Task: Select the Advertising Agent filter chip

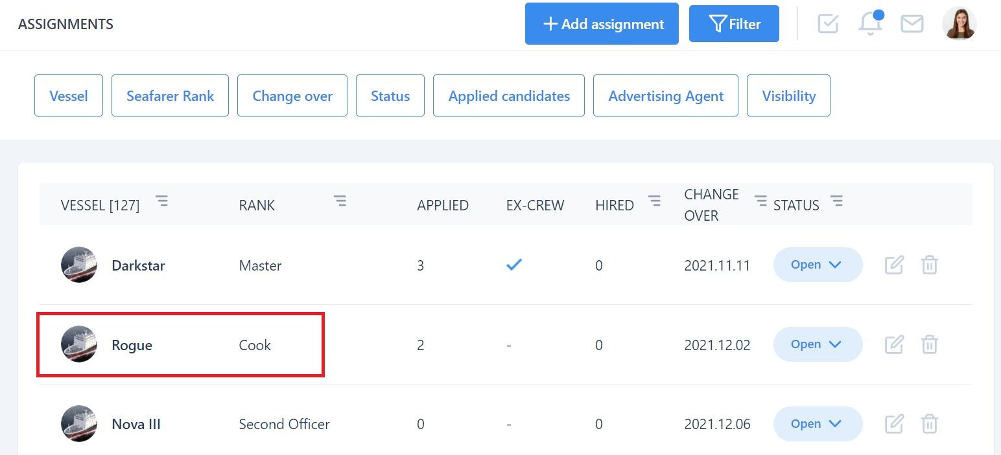Action: tap(666, 96)
